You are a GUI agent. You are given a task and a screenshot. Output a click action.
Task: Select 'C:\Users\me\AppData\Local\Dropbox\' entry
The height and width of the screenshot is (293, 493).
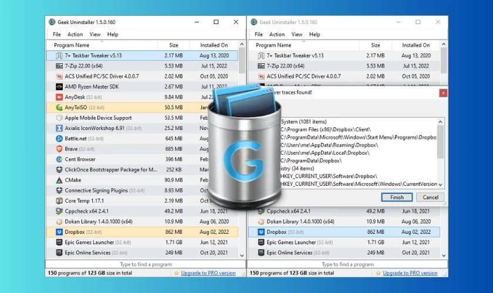tap(325, 153)
